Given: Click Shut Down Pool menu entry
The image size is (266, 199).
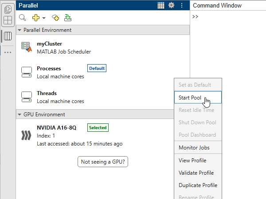Looking at the screenshot, I should (198, 122).
